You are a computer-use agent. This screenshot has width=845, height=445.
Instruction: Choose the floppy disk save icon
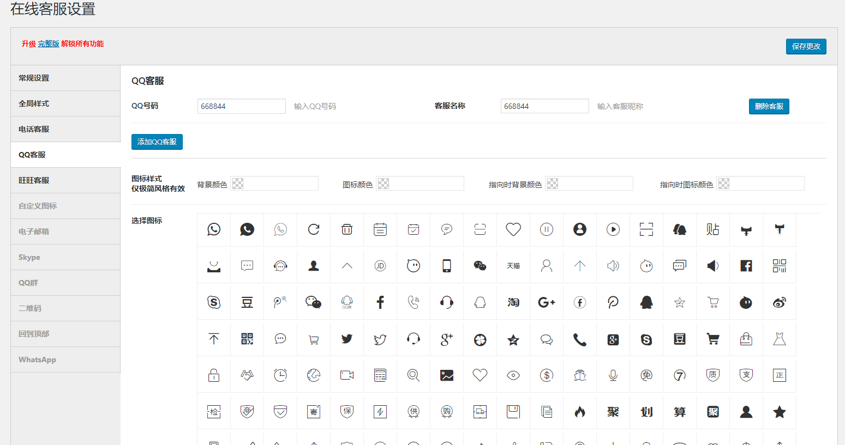(513, 412)
